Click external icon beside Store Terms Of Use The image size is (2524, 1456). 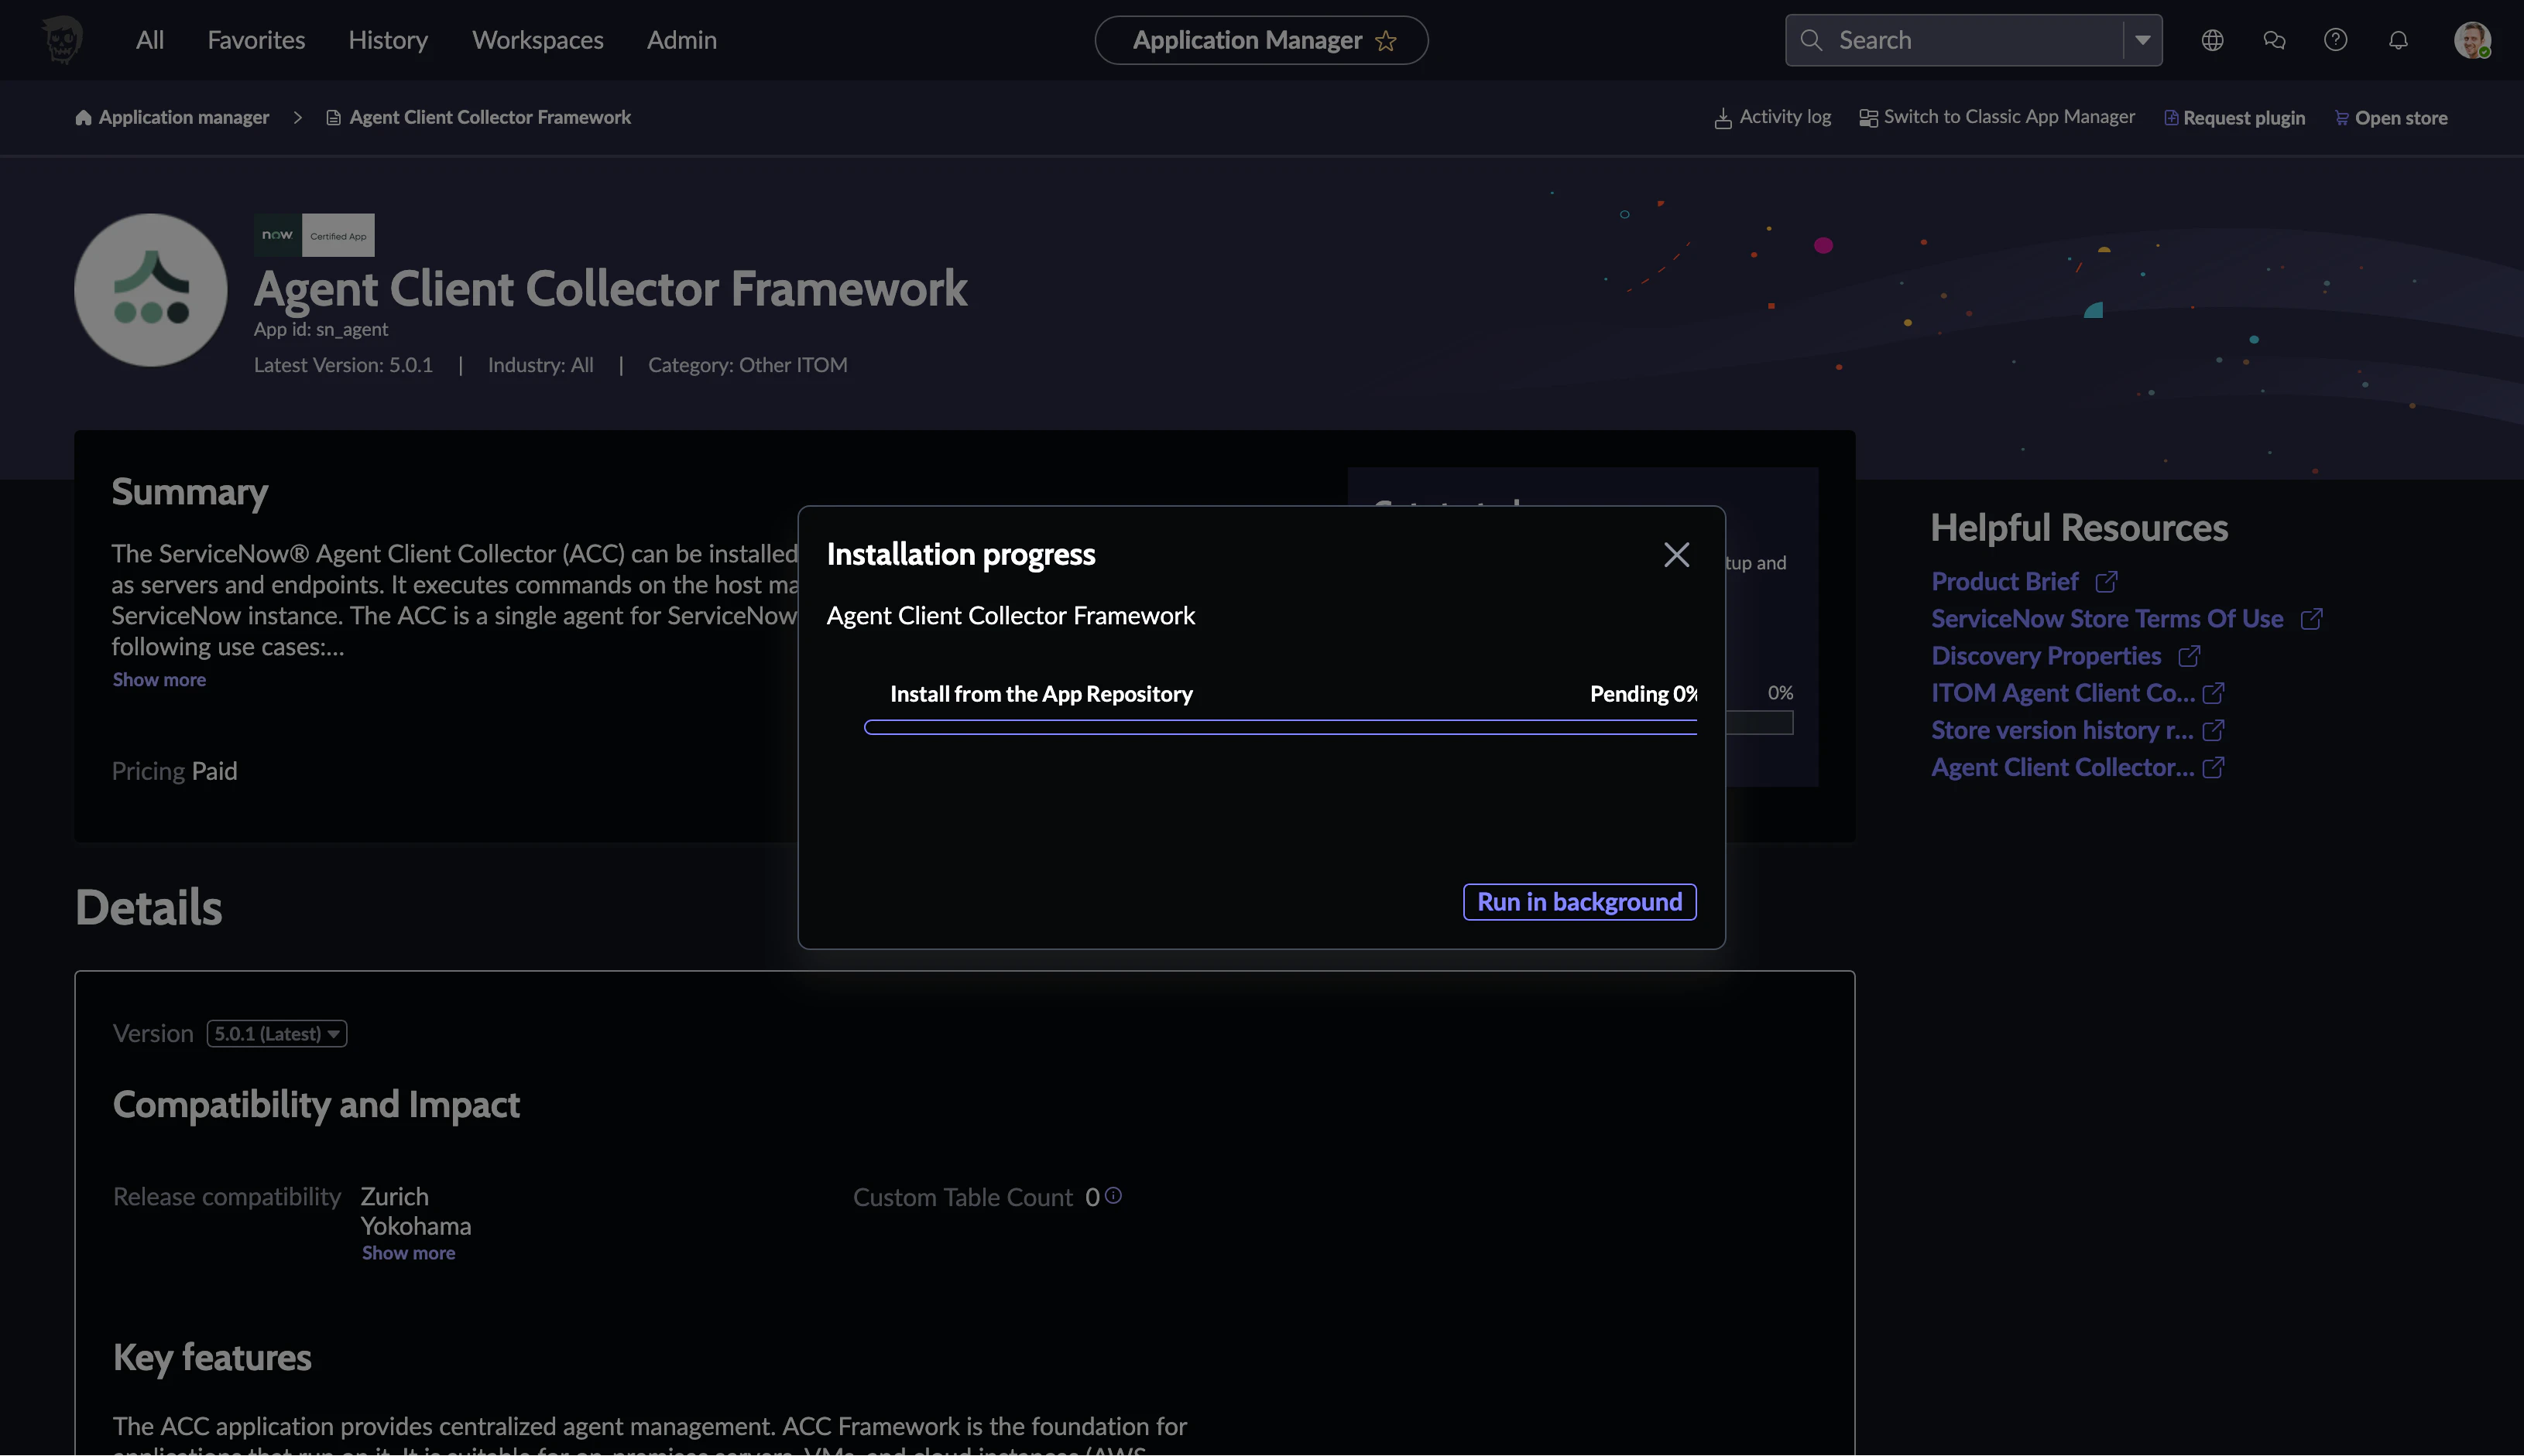point(2311,619)
